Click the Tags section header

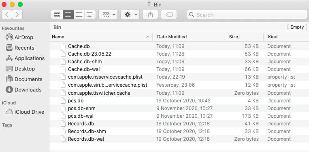pos(7,125)
